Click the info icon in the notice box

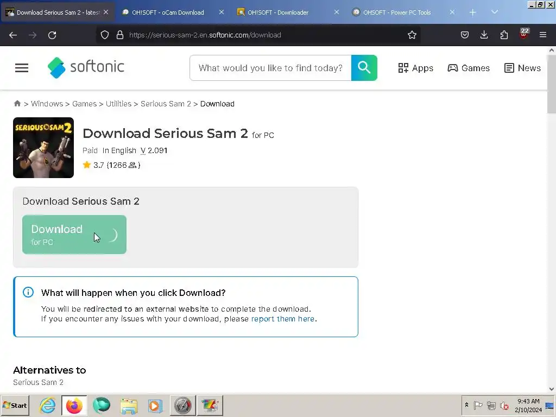click(x=28, y=292)
